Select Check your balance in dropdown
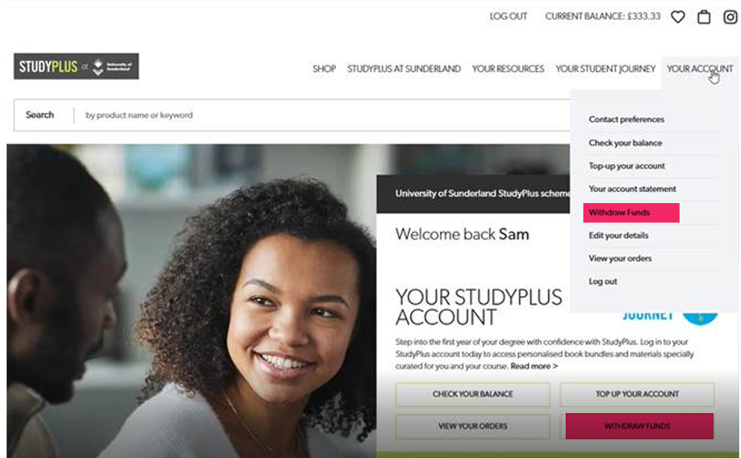 point(626,143)
